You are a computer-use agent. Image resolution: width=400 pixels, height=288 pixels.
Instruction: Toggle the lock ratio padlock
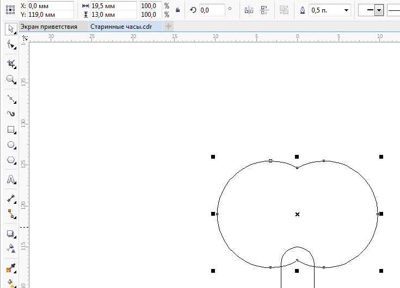click(x=178, y=10)
